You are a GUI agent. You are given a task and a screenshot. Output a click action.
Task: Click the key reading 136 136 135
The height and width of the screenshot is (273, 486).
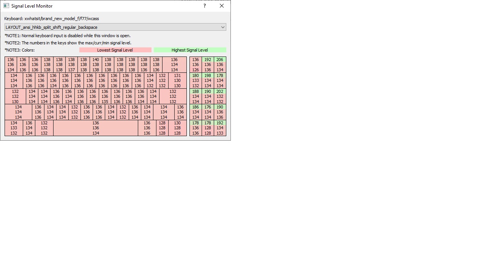coord(105,96)
